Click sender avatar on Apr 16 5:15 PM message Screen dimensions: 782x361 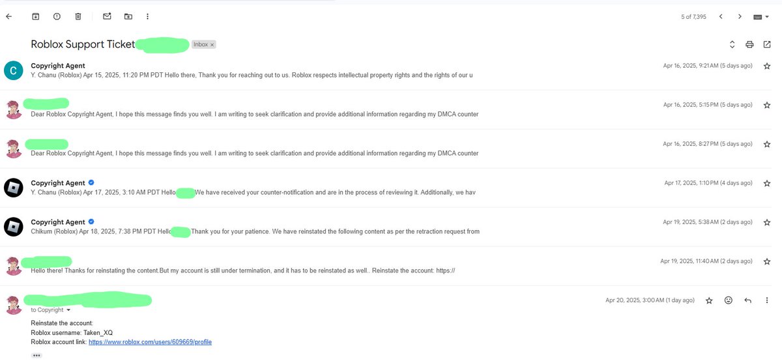pos(13,109)
